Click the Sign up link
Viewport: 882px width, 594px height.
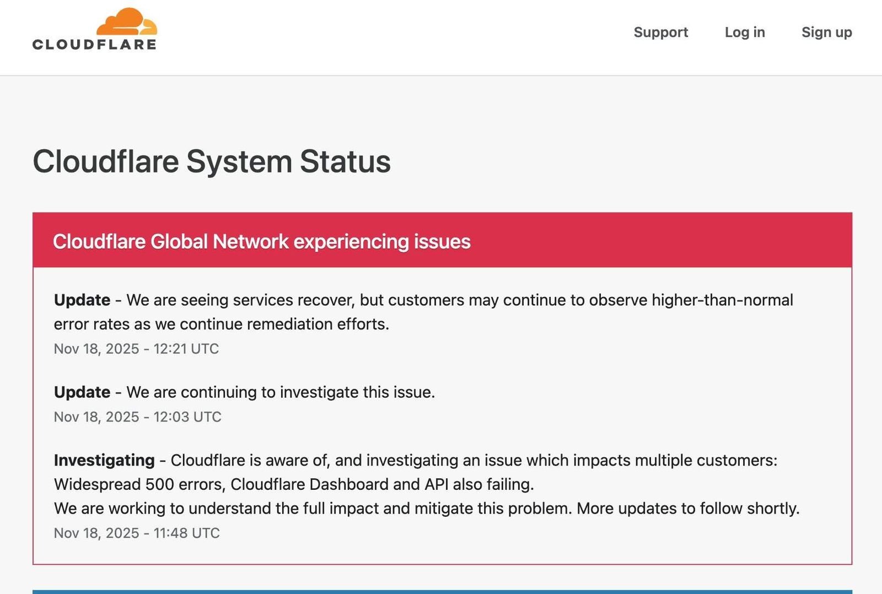[x=826, y=33]
